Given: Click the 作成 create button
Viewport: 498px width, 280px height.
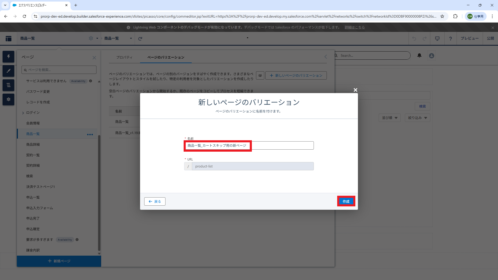Looking at the screenshot, I should click(x=346, y=201).
